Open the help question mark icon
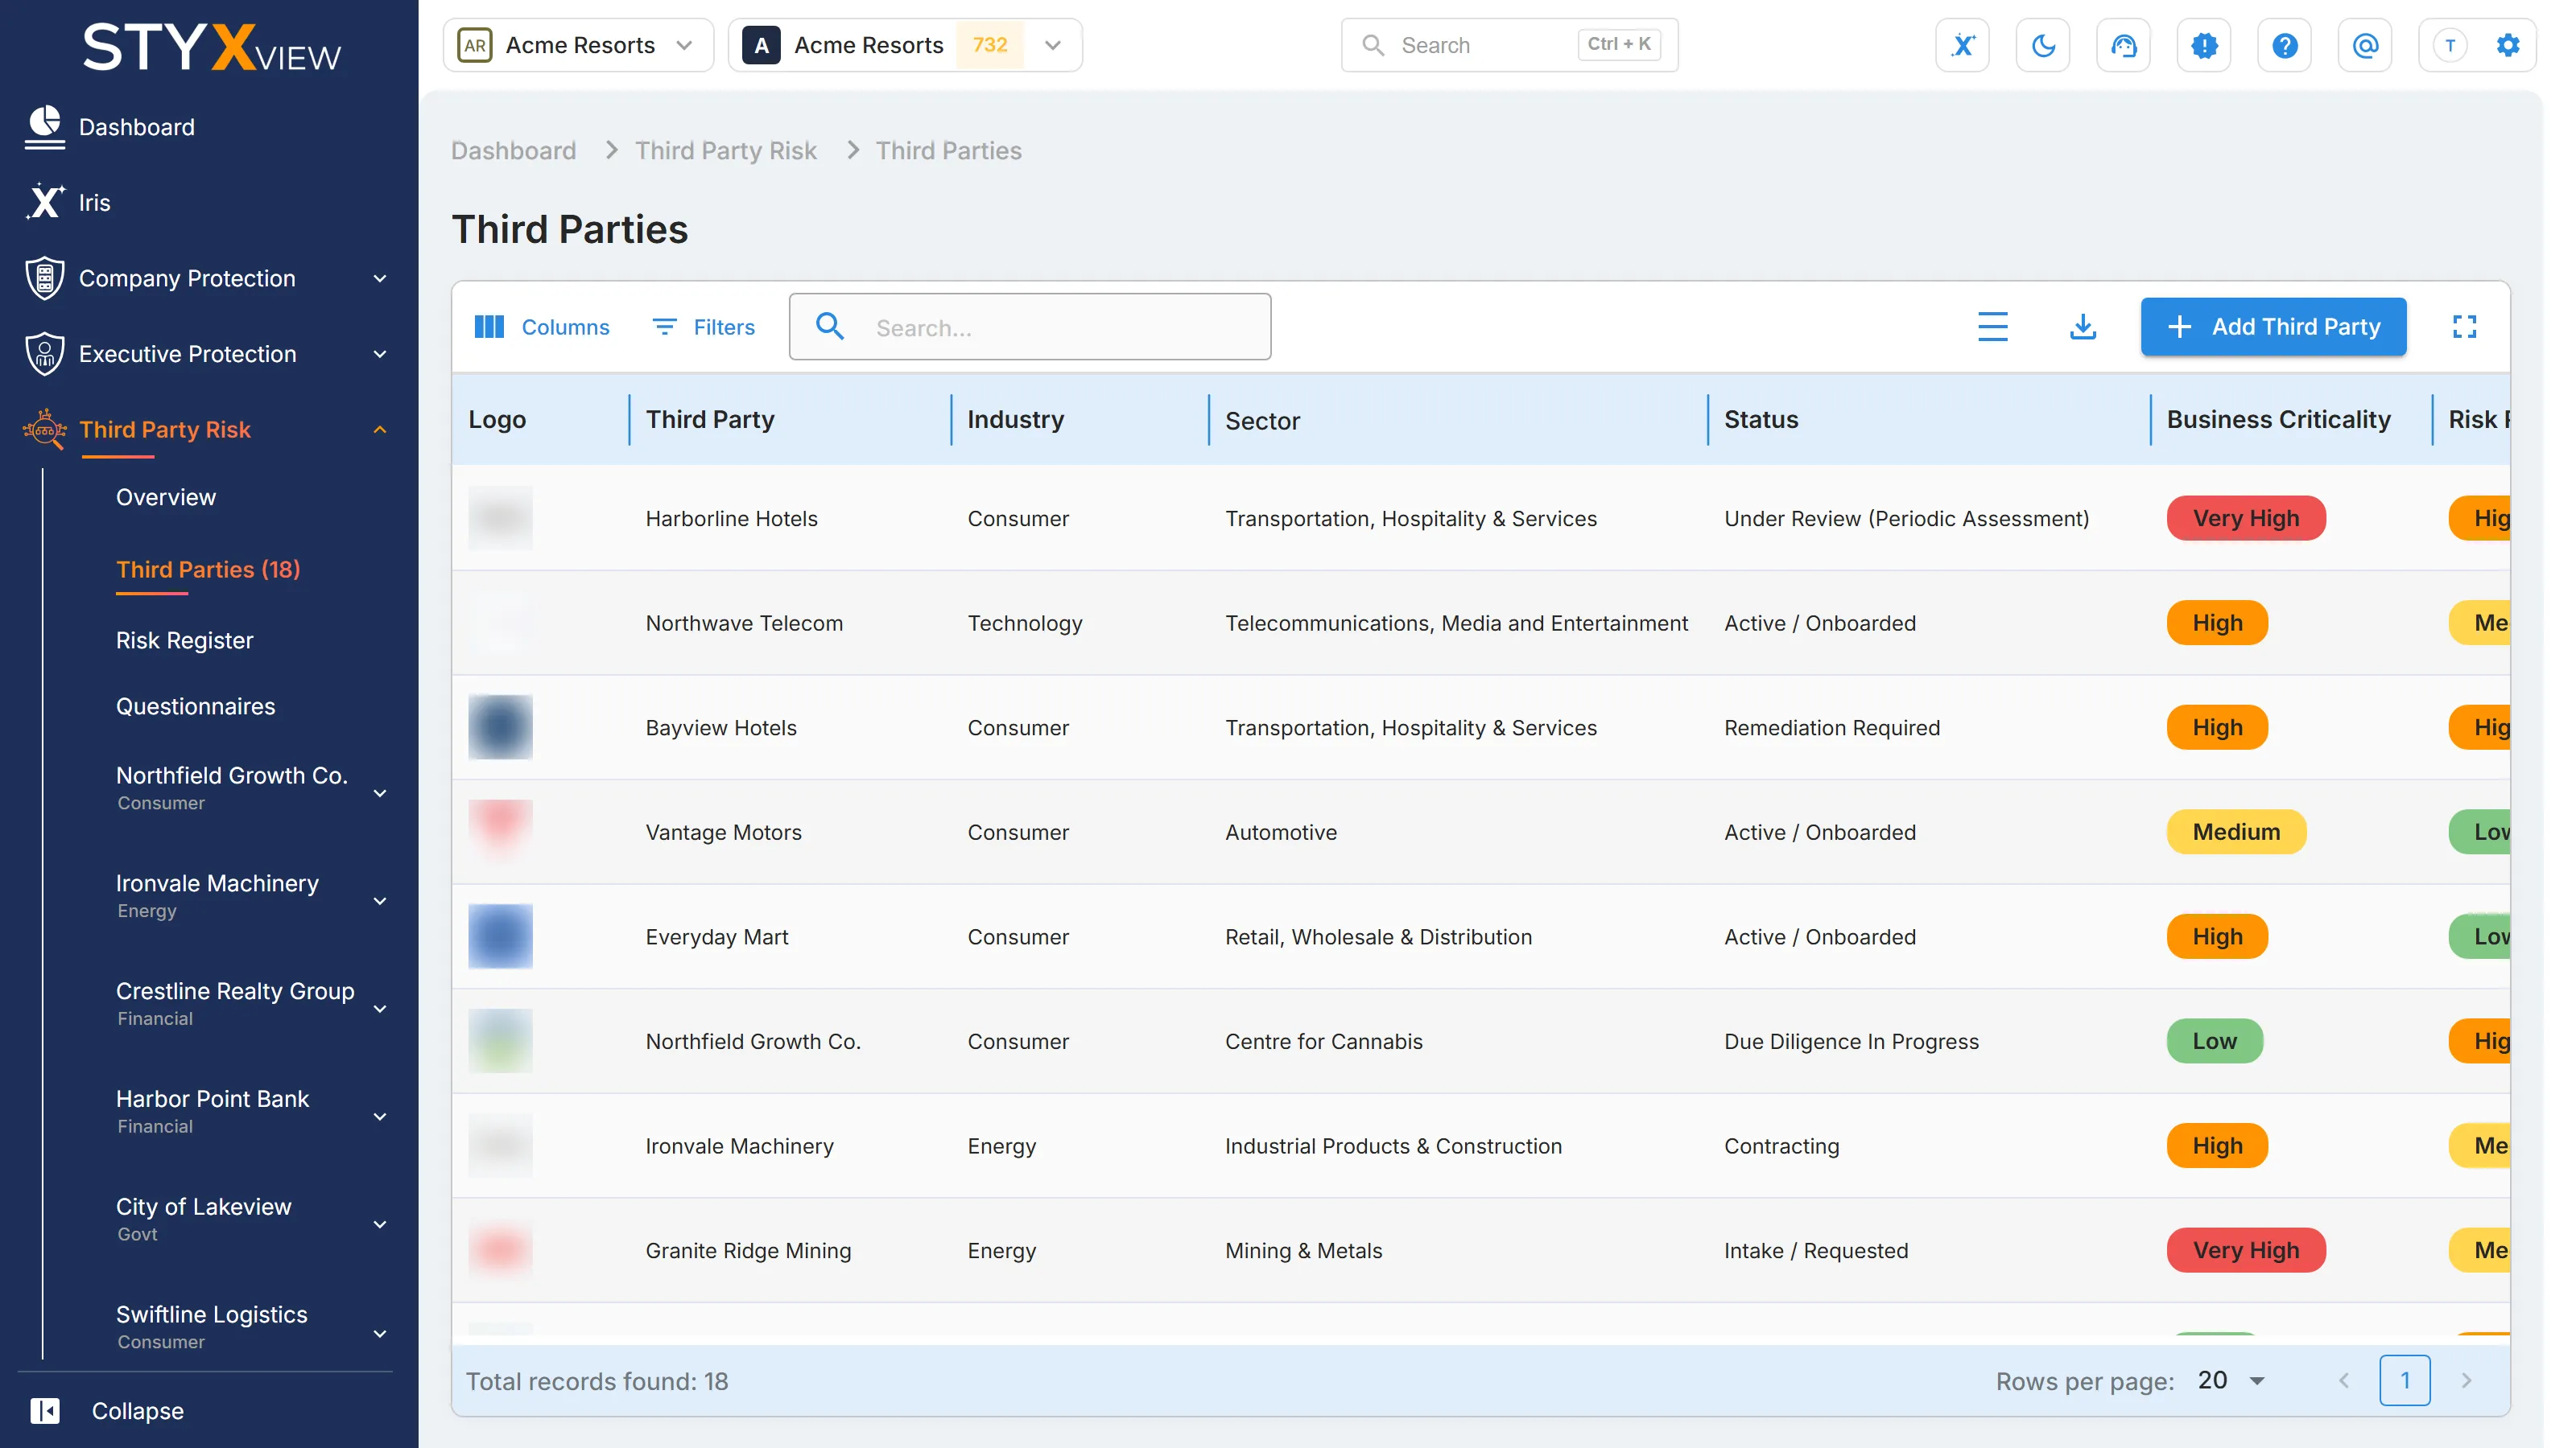This screenshot has width=2576, height=1448. (2284, 45)
